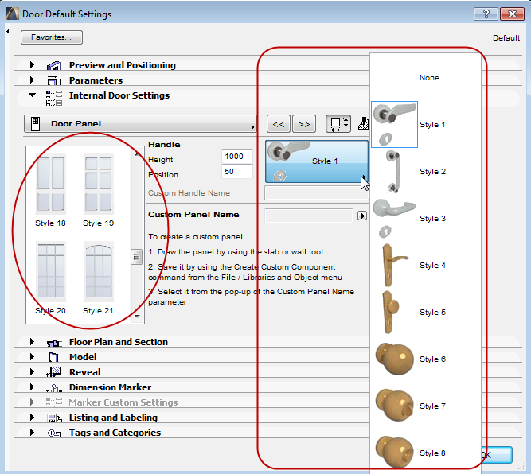Open the Favorites dialog
The image size is (531, 474).
point(52,37)
